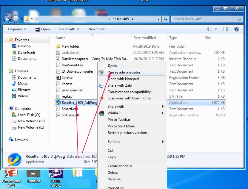Choose Scan virus with Bkav Home
The height and width of the screenshot is (189, 248).
[132, 98]
